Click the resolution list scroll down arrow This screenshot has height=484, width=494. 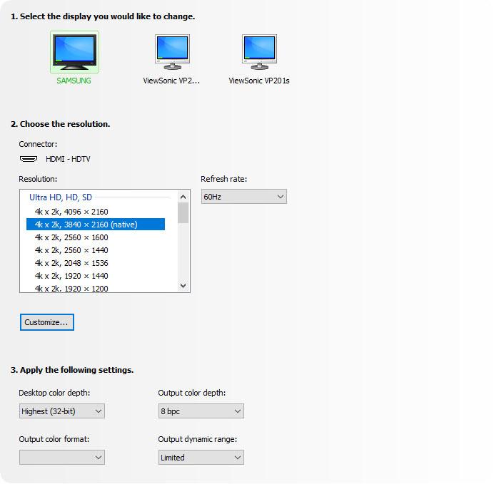[183, 286]
